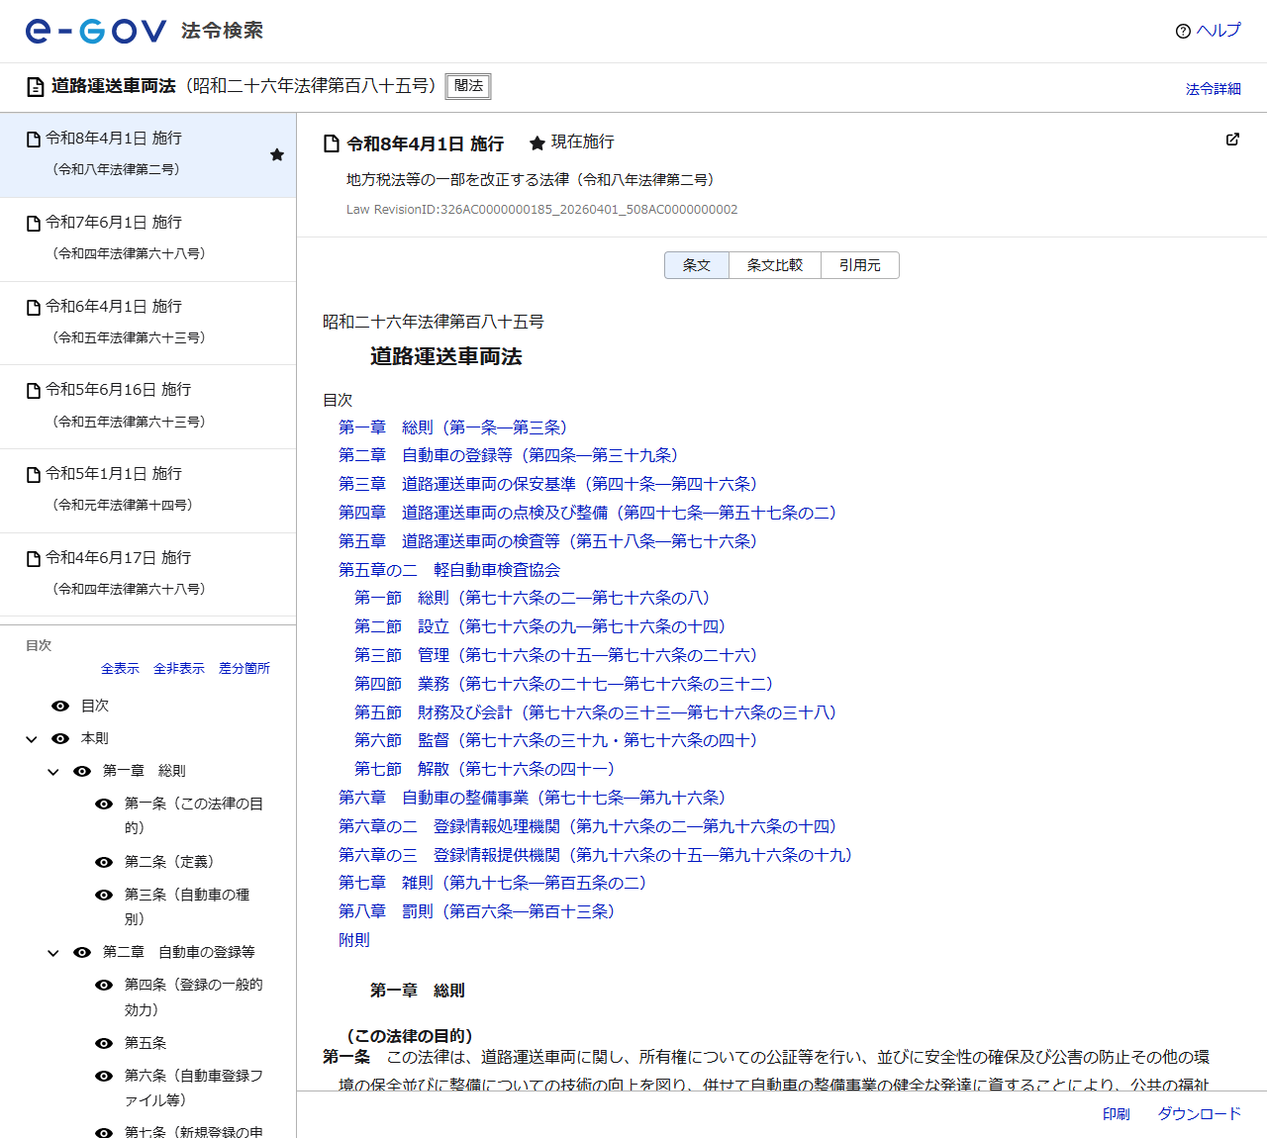
Task: Switch to 引用元 tab
Action: pyautogui.click(x=860, y=265)
